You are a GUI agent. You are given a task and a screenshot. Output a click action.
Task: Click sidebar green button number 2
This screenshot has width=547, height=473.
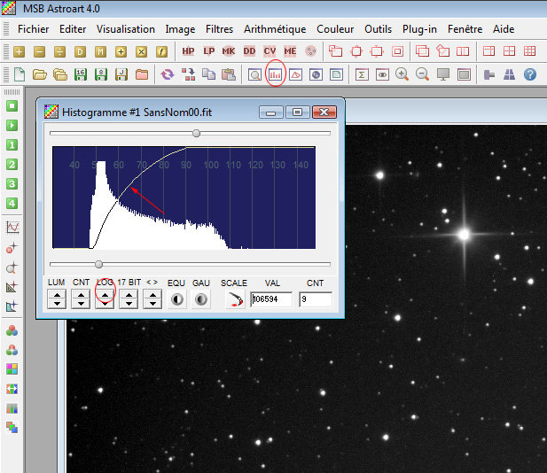tap(12, 165)
